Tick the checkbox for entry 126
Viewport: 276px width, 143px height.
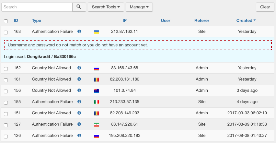[6, 136]
